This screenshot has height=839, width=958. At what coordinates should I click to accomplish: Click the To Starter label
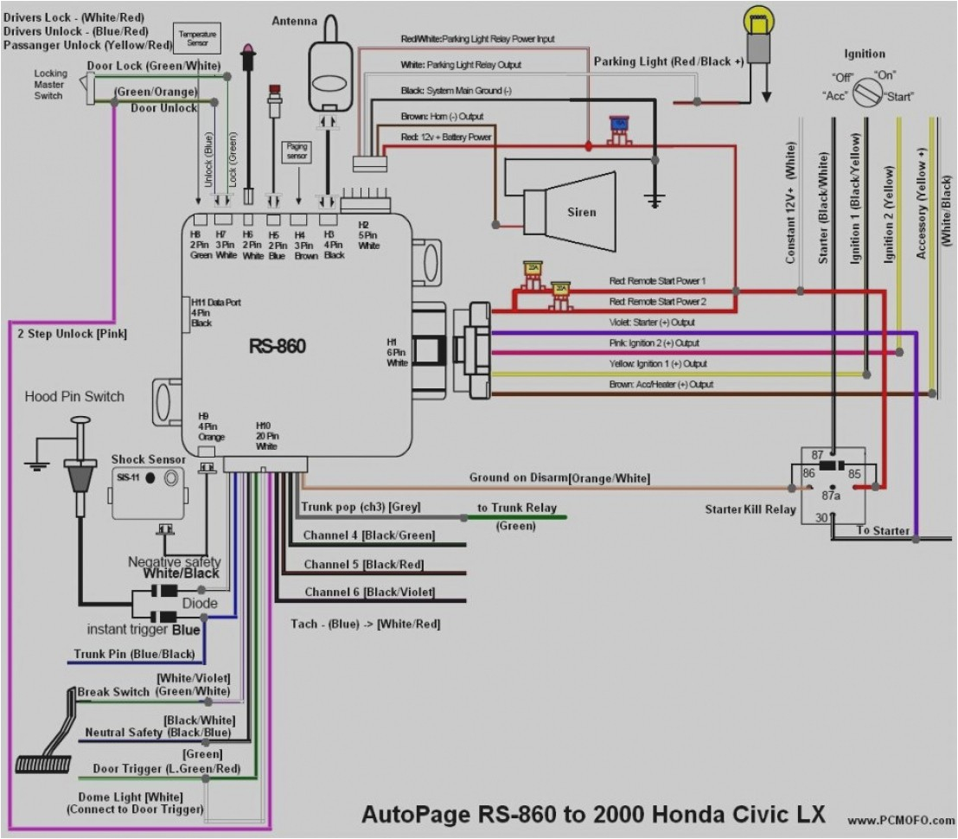884,531
